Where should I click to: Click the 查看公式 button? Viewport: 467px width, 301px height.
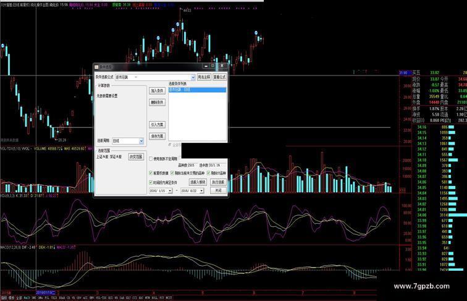pyautogui.click(x=219, y=77)
